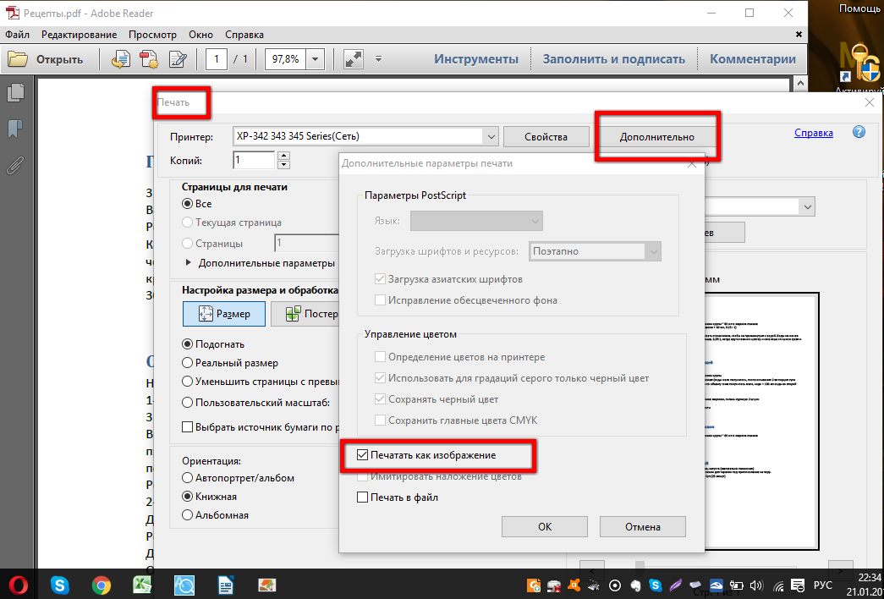884x599 pixels.
Task: Click the Skype icon in system tray
Action: (655, 585)
